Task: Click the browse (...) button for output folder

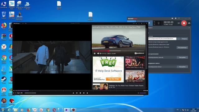Action: tap(178, 39)
